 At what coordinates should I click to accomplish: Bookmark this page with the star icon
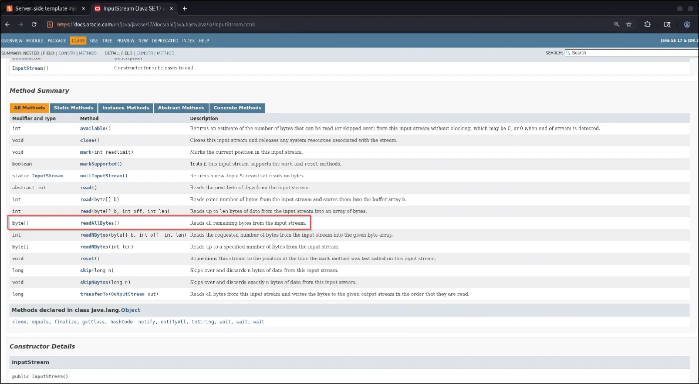click(629, 24)
